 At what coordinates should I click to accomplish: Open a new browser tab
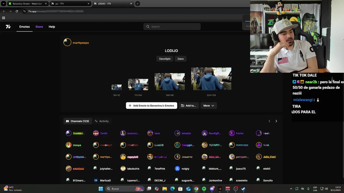(138, 3)
